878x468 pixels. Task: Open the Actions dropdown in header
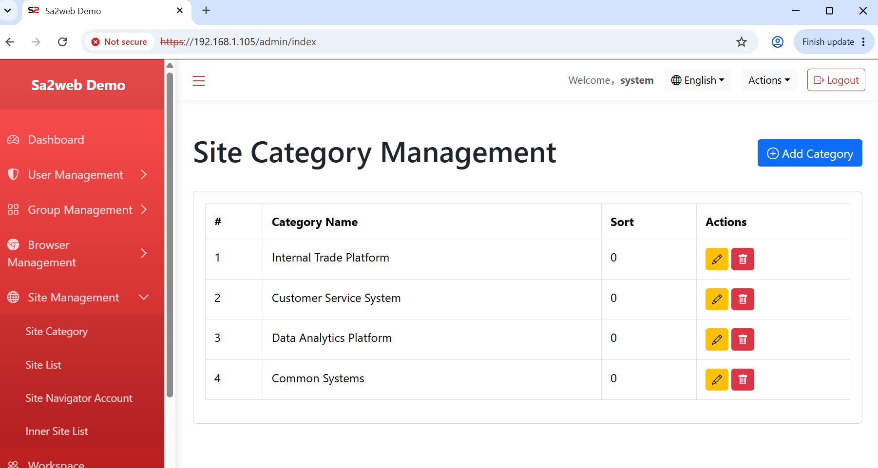tap(769, 80)
